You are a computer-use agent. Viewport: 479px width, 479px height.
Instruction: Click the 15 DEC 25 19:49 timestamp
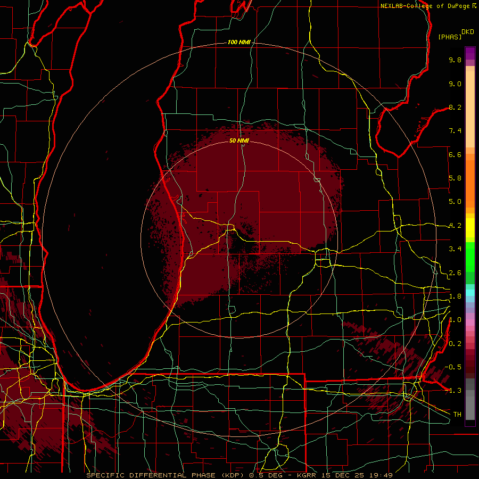[x=357, y=475]
